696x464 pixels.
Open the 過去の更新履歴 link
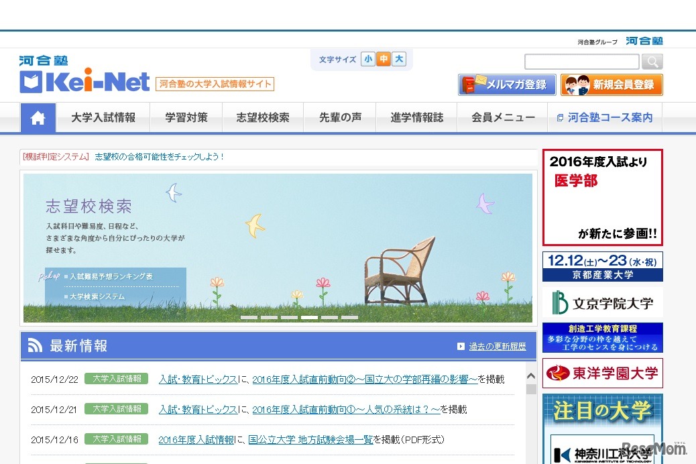498,345
